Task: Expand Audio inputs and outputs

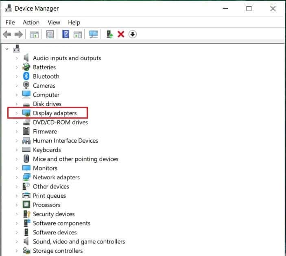Action: click(x=17, y=58)
